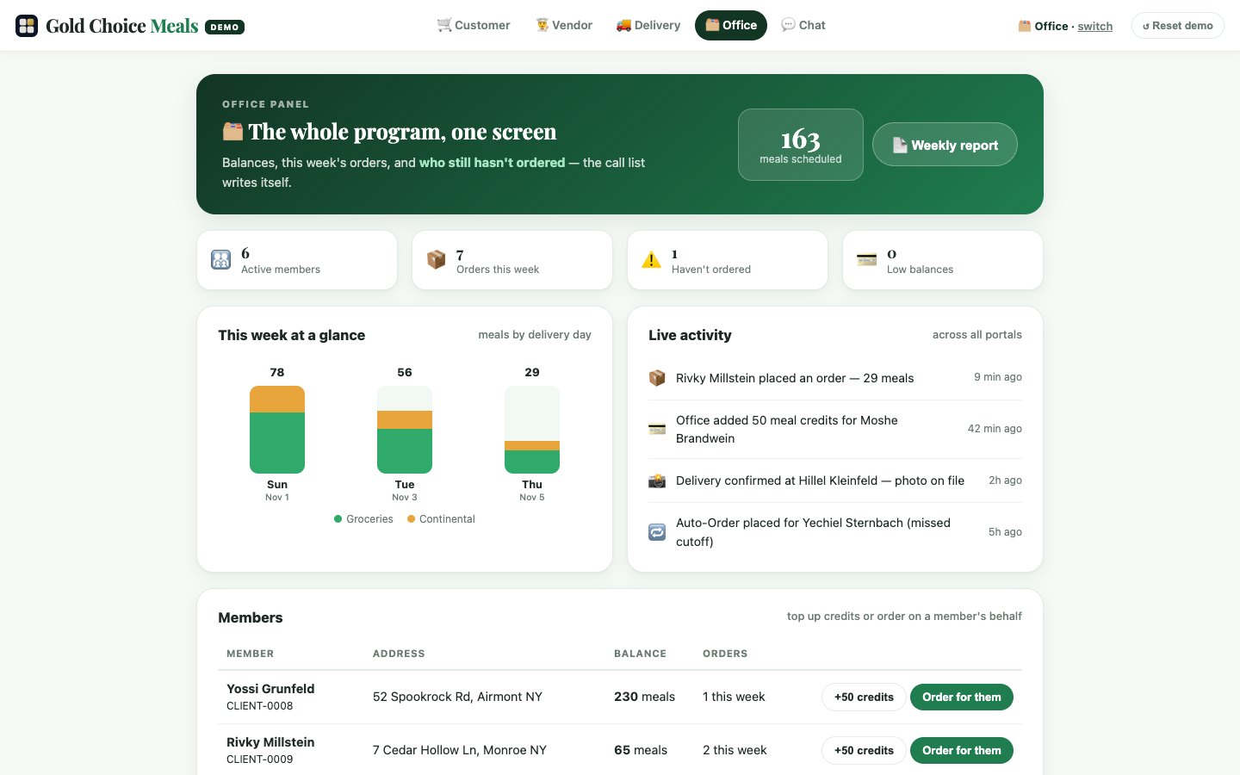The height and width of the screenshot is (775, 1240).
Task: Click the address 7 Cedar Hollow Ln, Monroe NY
Action: pyautogui.click(x=460, y=750)
